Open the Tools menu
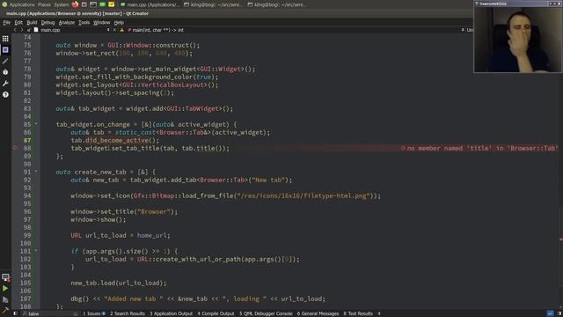The height and width of the screenshot is (317, 563). click(84, 22)
